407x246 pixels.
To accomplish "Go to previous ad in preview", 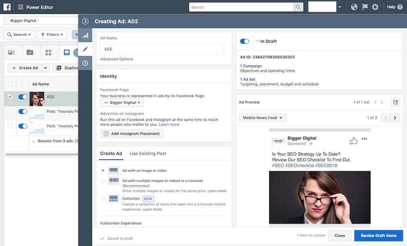I will click(375, 102).
